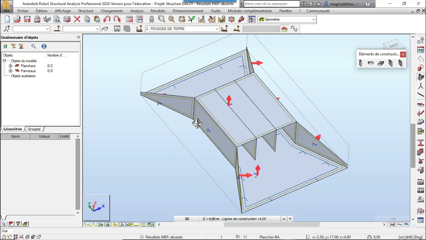The height and width of the screenshot is (240, 426).
Task: Click the viewport vertical scrollbar thumb
Action: tap(413, 146)
